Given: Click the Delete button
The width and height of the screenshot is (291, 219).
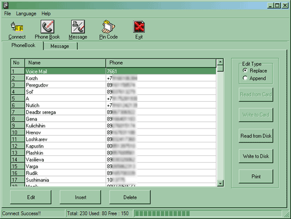Looking at the screenshot, I should click(130, 197).
